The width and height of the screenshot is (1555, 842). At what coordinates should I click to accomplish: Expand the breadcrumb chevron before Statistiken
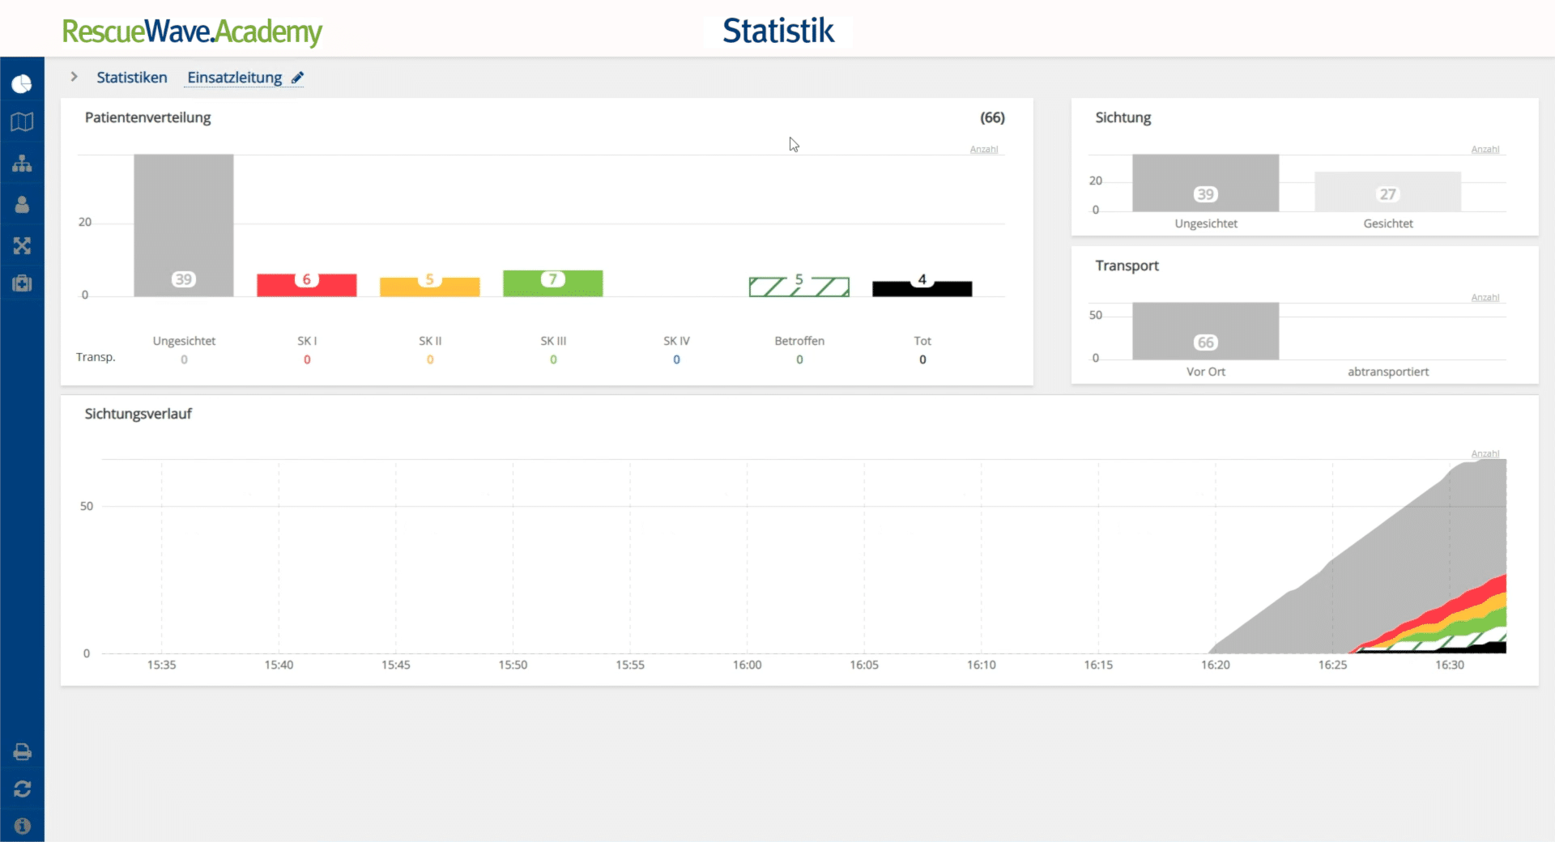[75, 77]
